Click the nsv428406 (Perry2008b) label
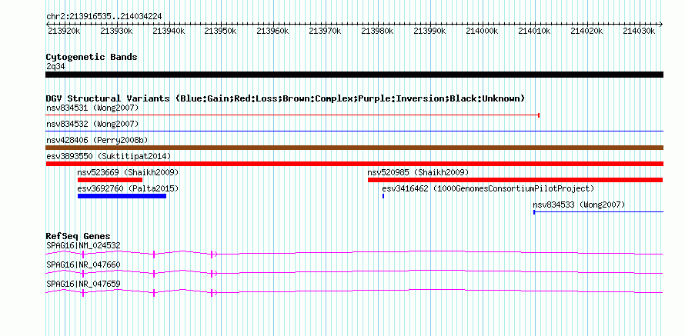This screenshot has width=685, height=336. tap(97, 140)
